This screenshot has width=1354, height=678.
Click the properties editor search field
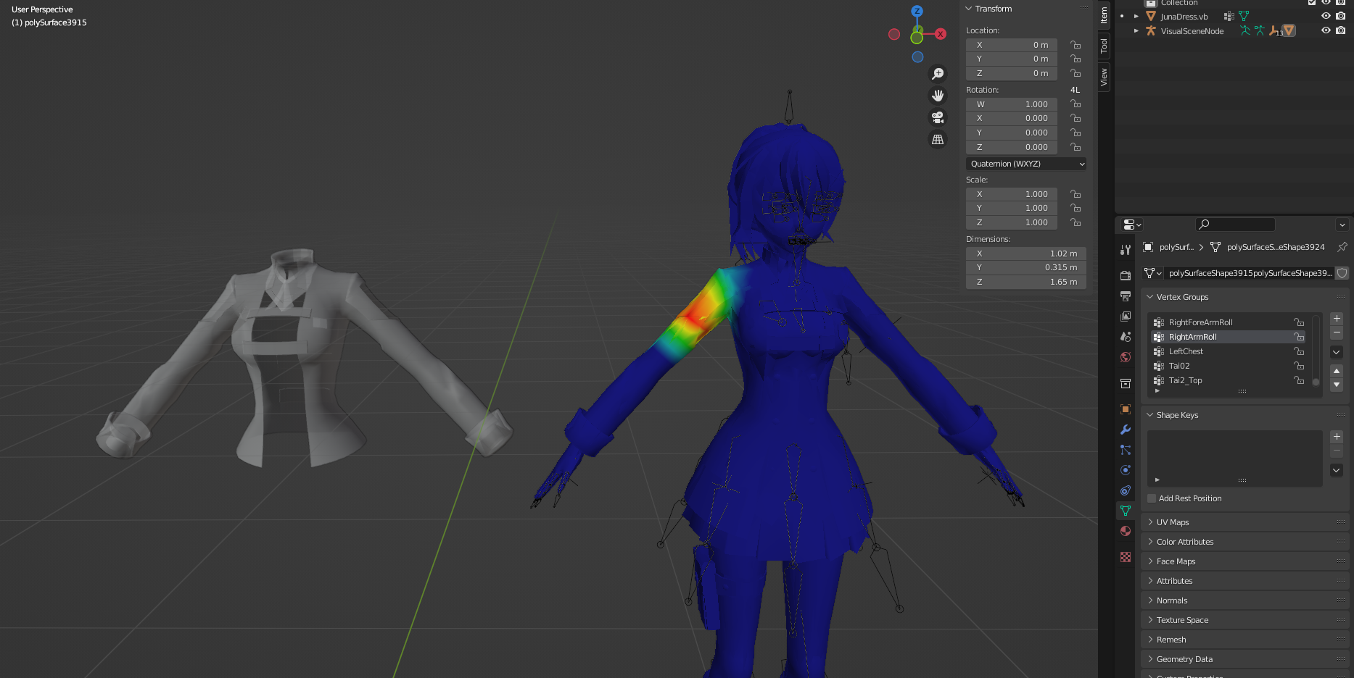pos(1234,225)
